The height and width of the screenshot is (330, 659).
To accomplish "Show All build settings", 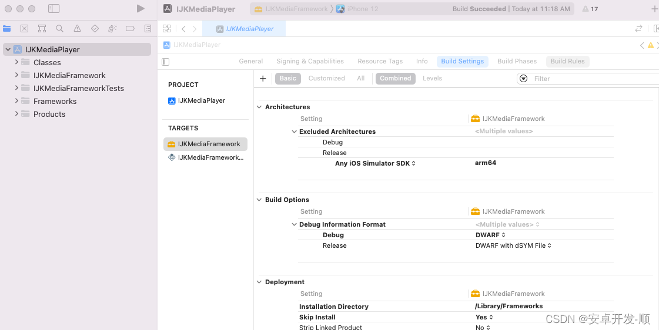I will click(360, 79).
